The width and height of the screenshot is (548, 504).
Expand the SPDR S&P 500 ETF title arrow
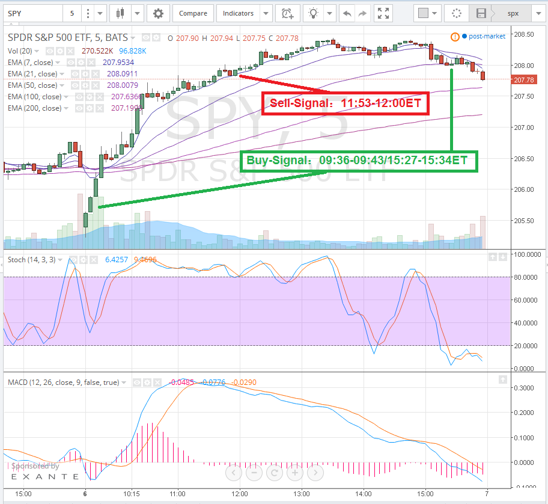coord(133,37)
